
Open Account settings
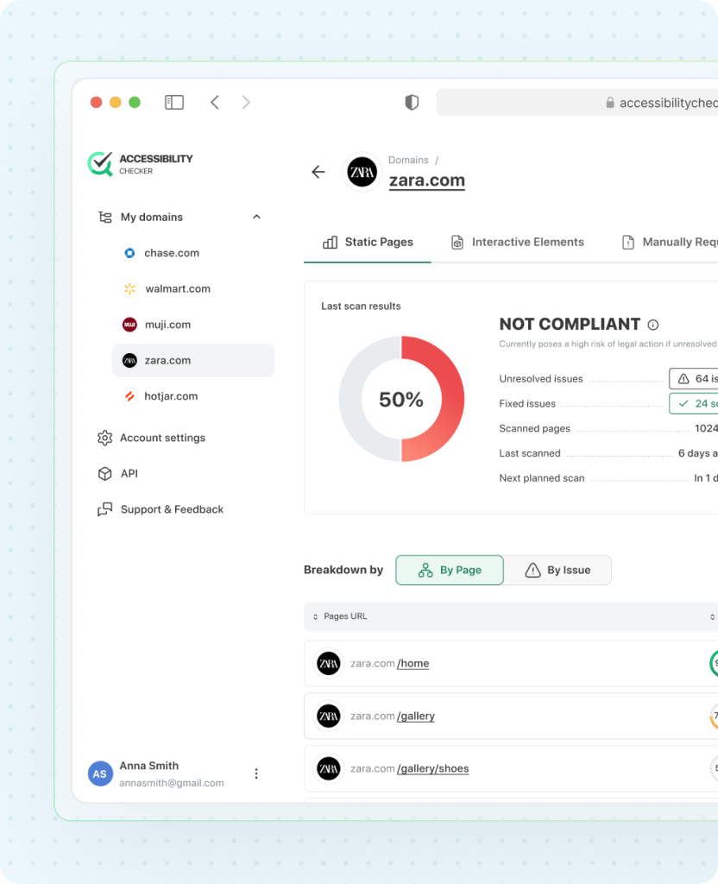162,438
